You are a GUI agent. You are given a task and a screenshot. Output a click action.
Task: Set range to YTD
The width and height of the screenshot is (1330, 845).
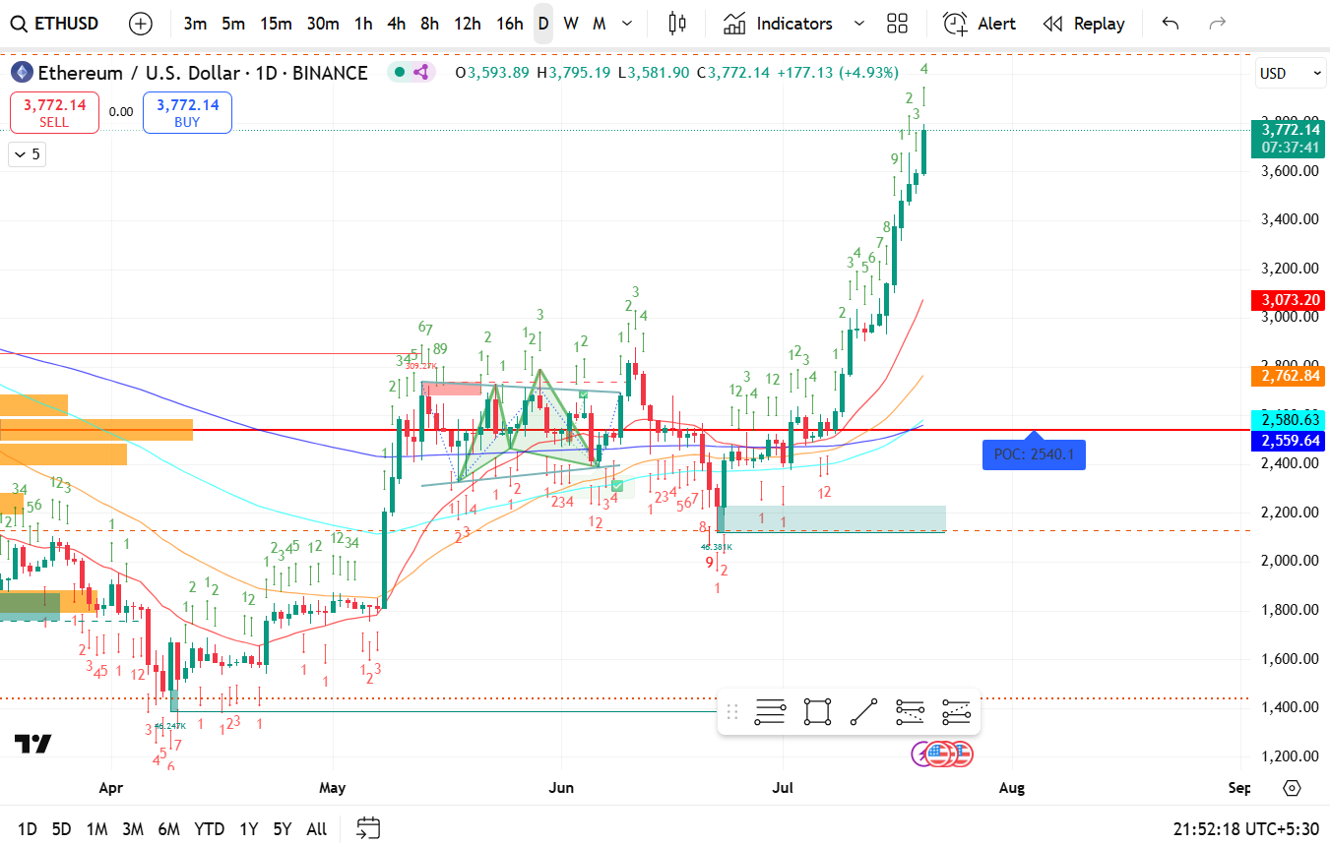[209, 829]
